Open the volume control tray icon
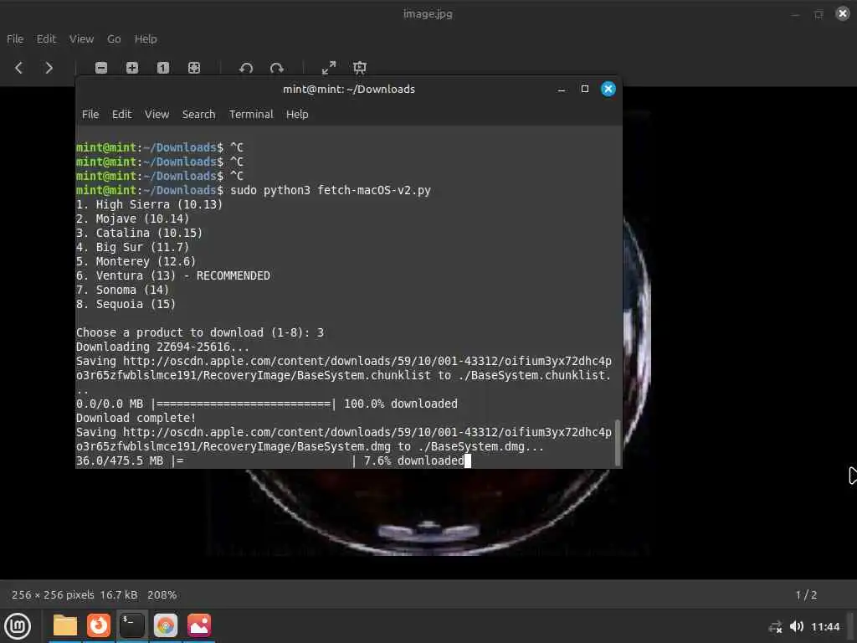The height and width of the screenshot is (643, 857). pos(797,626)
